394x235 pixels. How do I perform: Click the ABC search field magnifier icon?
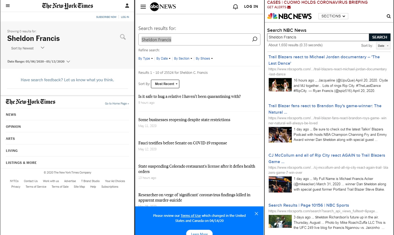255,39
